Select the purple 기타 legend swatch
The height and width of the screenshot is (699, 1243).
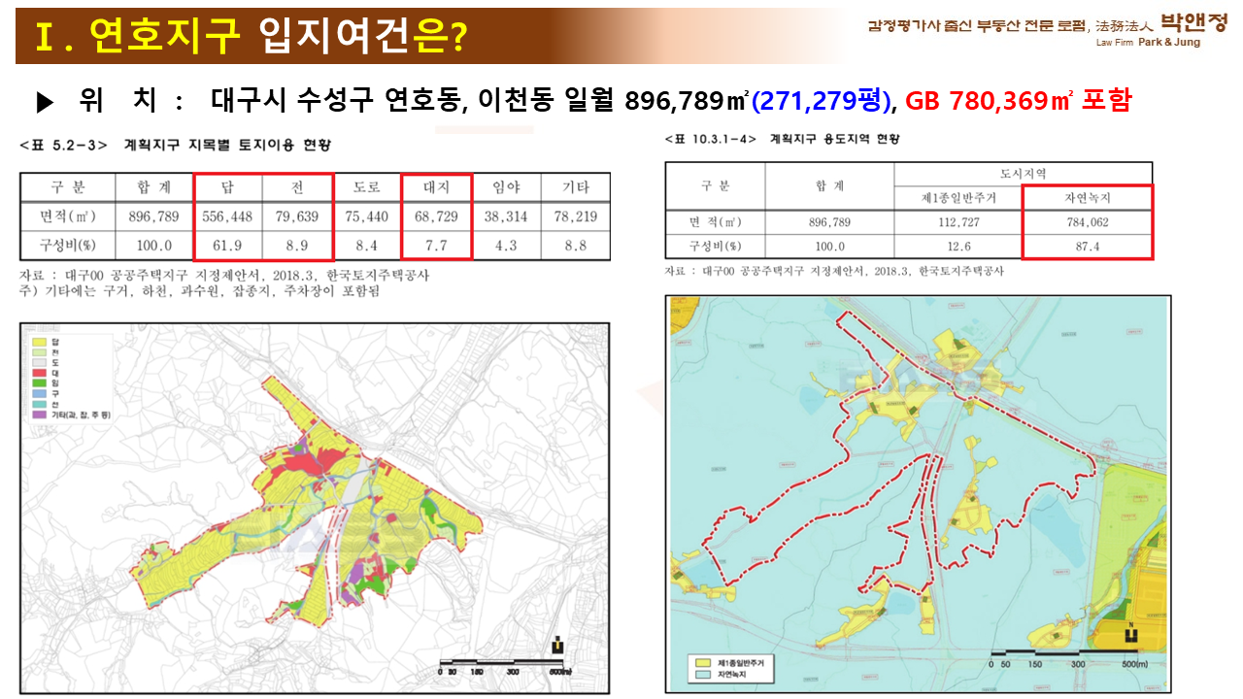[40, 415]
